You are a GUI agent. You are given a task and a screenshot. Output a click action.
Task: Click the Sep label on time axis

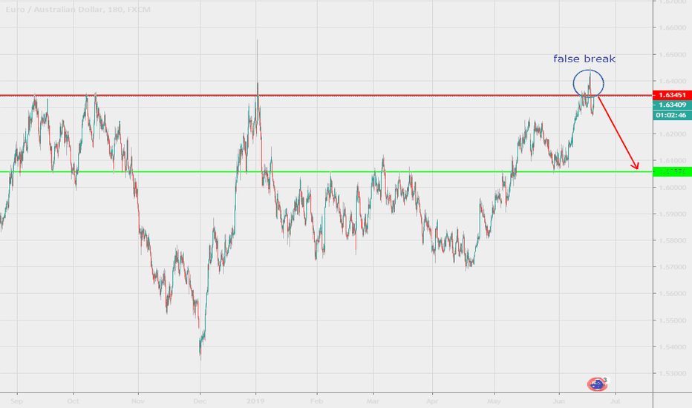click(x=17, y=401)
